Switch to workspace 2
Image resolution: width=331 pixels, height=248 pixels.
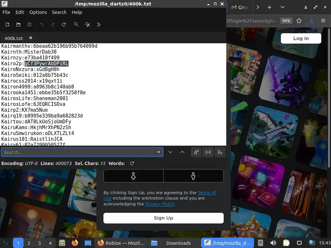tap(29, 243)
